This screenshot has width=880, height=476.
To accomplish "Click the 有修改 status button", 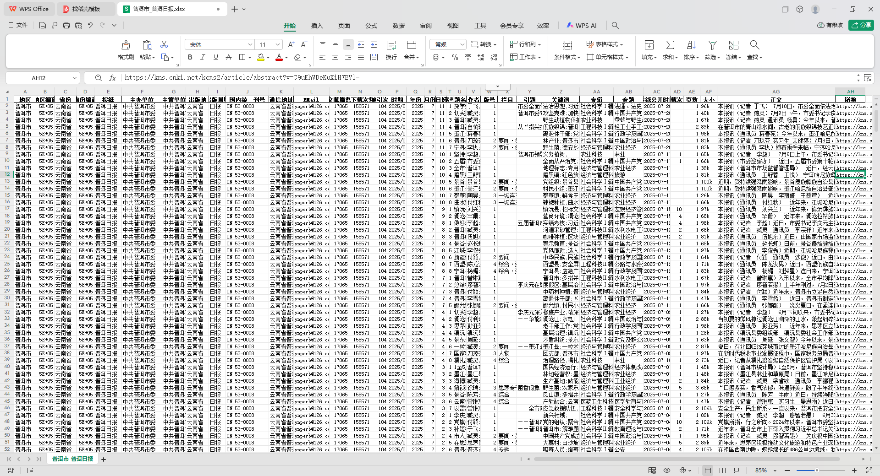I will tap(830, 25).
